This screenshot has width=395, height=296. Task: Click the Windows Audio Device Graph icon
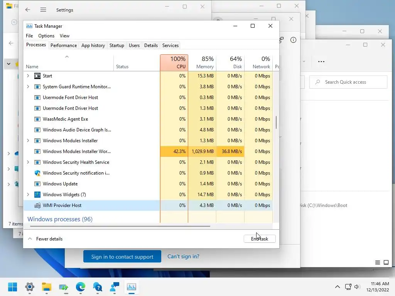pyautogui.click(x=37, y=130)
